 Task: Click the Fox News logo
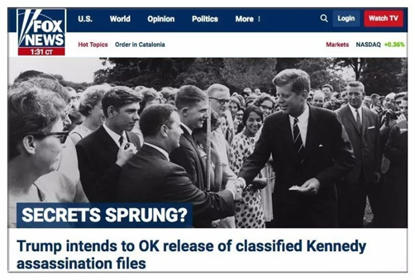pos(41,32)
